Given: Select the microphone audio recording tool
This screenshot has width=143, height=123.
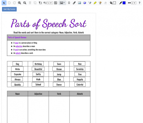Looking at the screenshot, I should [69, 3].
